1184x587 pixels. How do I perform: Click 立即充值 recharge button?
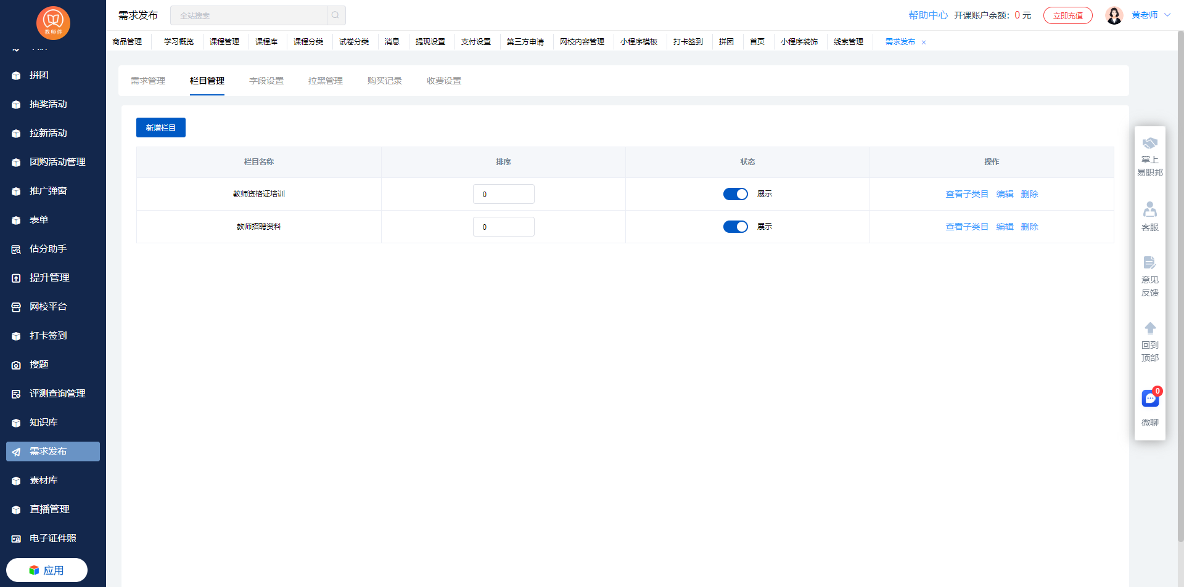(1067, 15)
